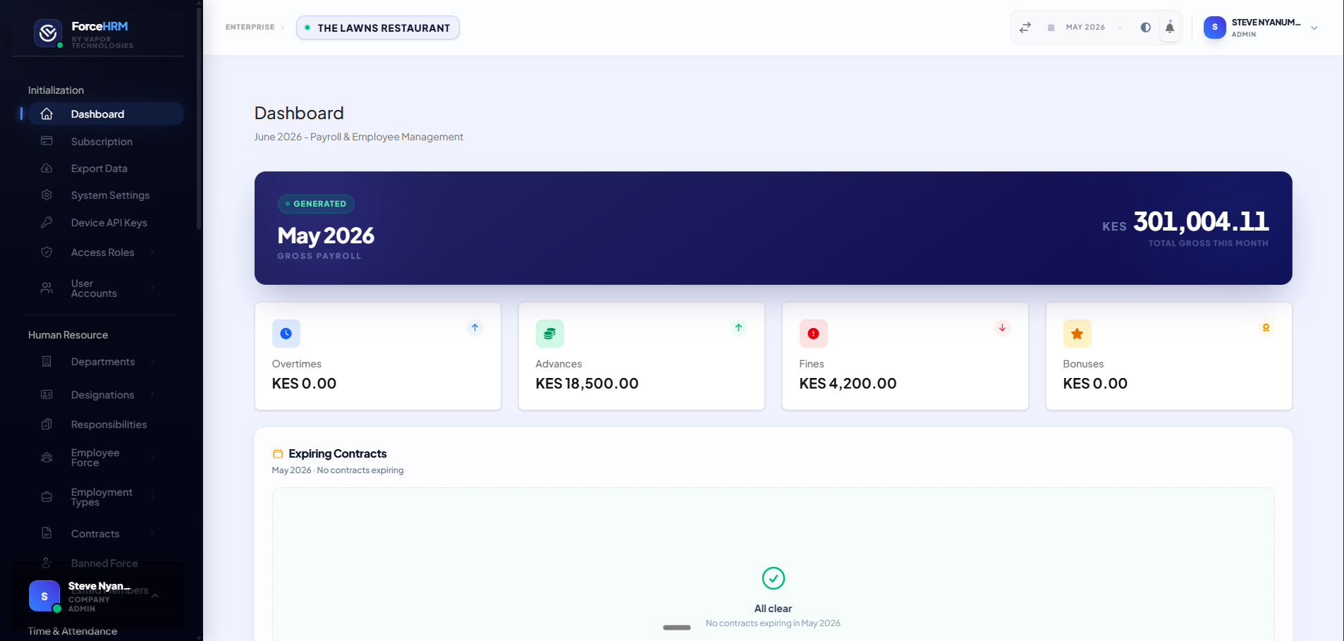This screenshot has width=1344, height=641.
Task: Click the Bonuses star icon
Action: pyautogui.click(x=1077, y=334)
